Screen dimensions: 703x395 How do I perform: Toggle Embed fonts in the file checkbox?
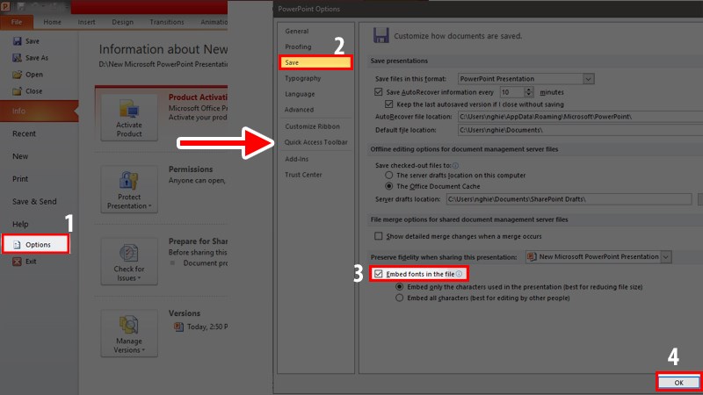tap(379, 274)
